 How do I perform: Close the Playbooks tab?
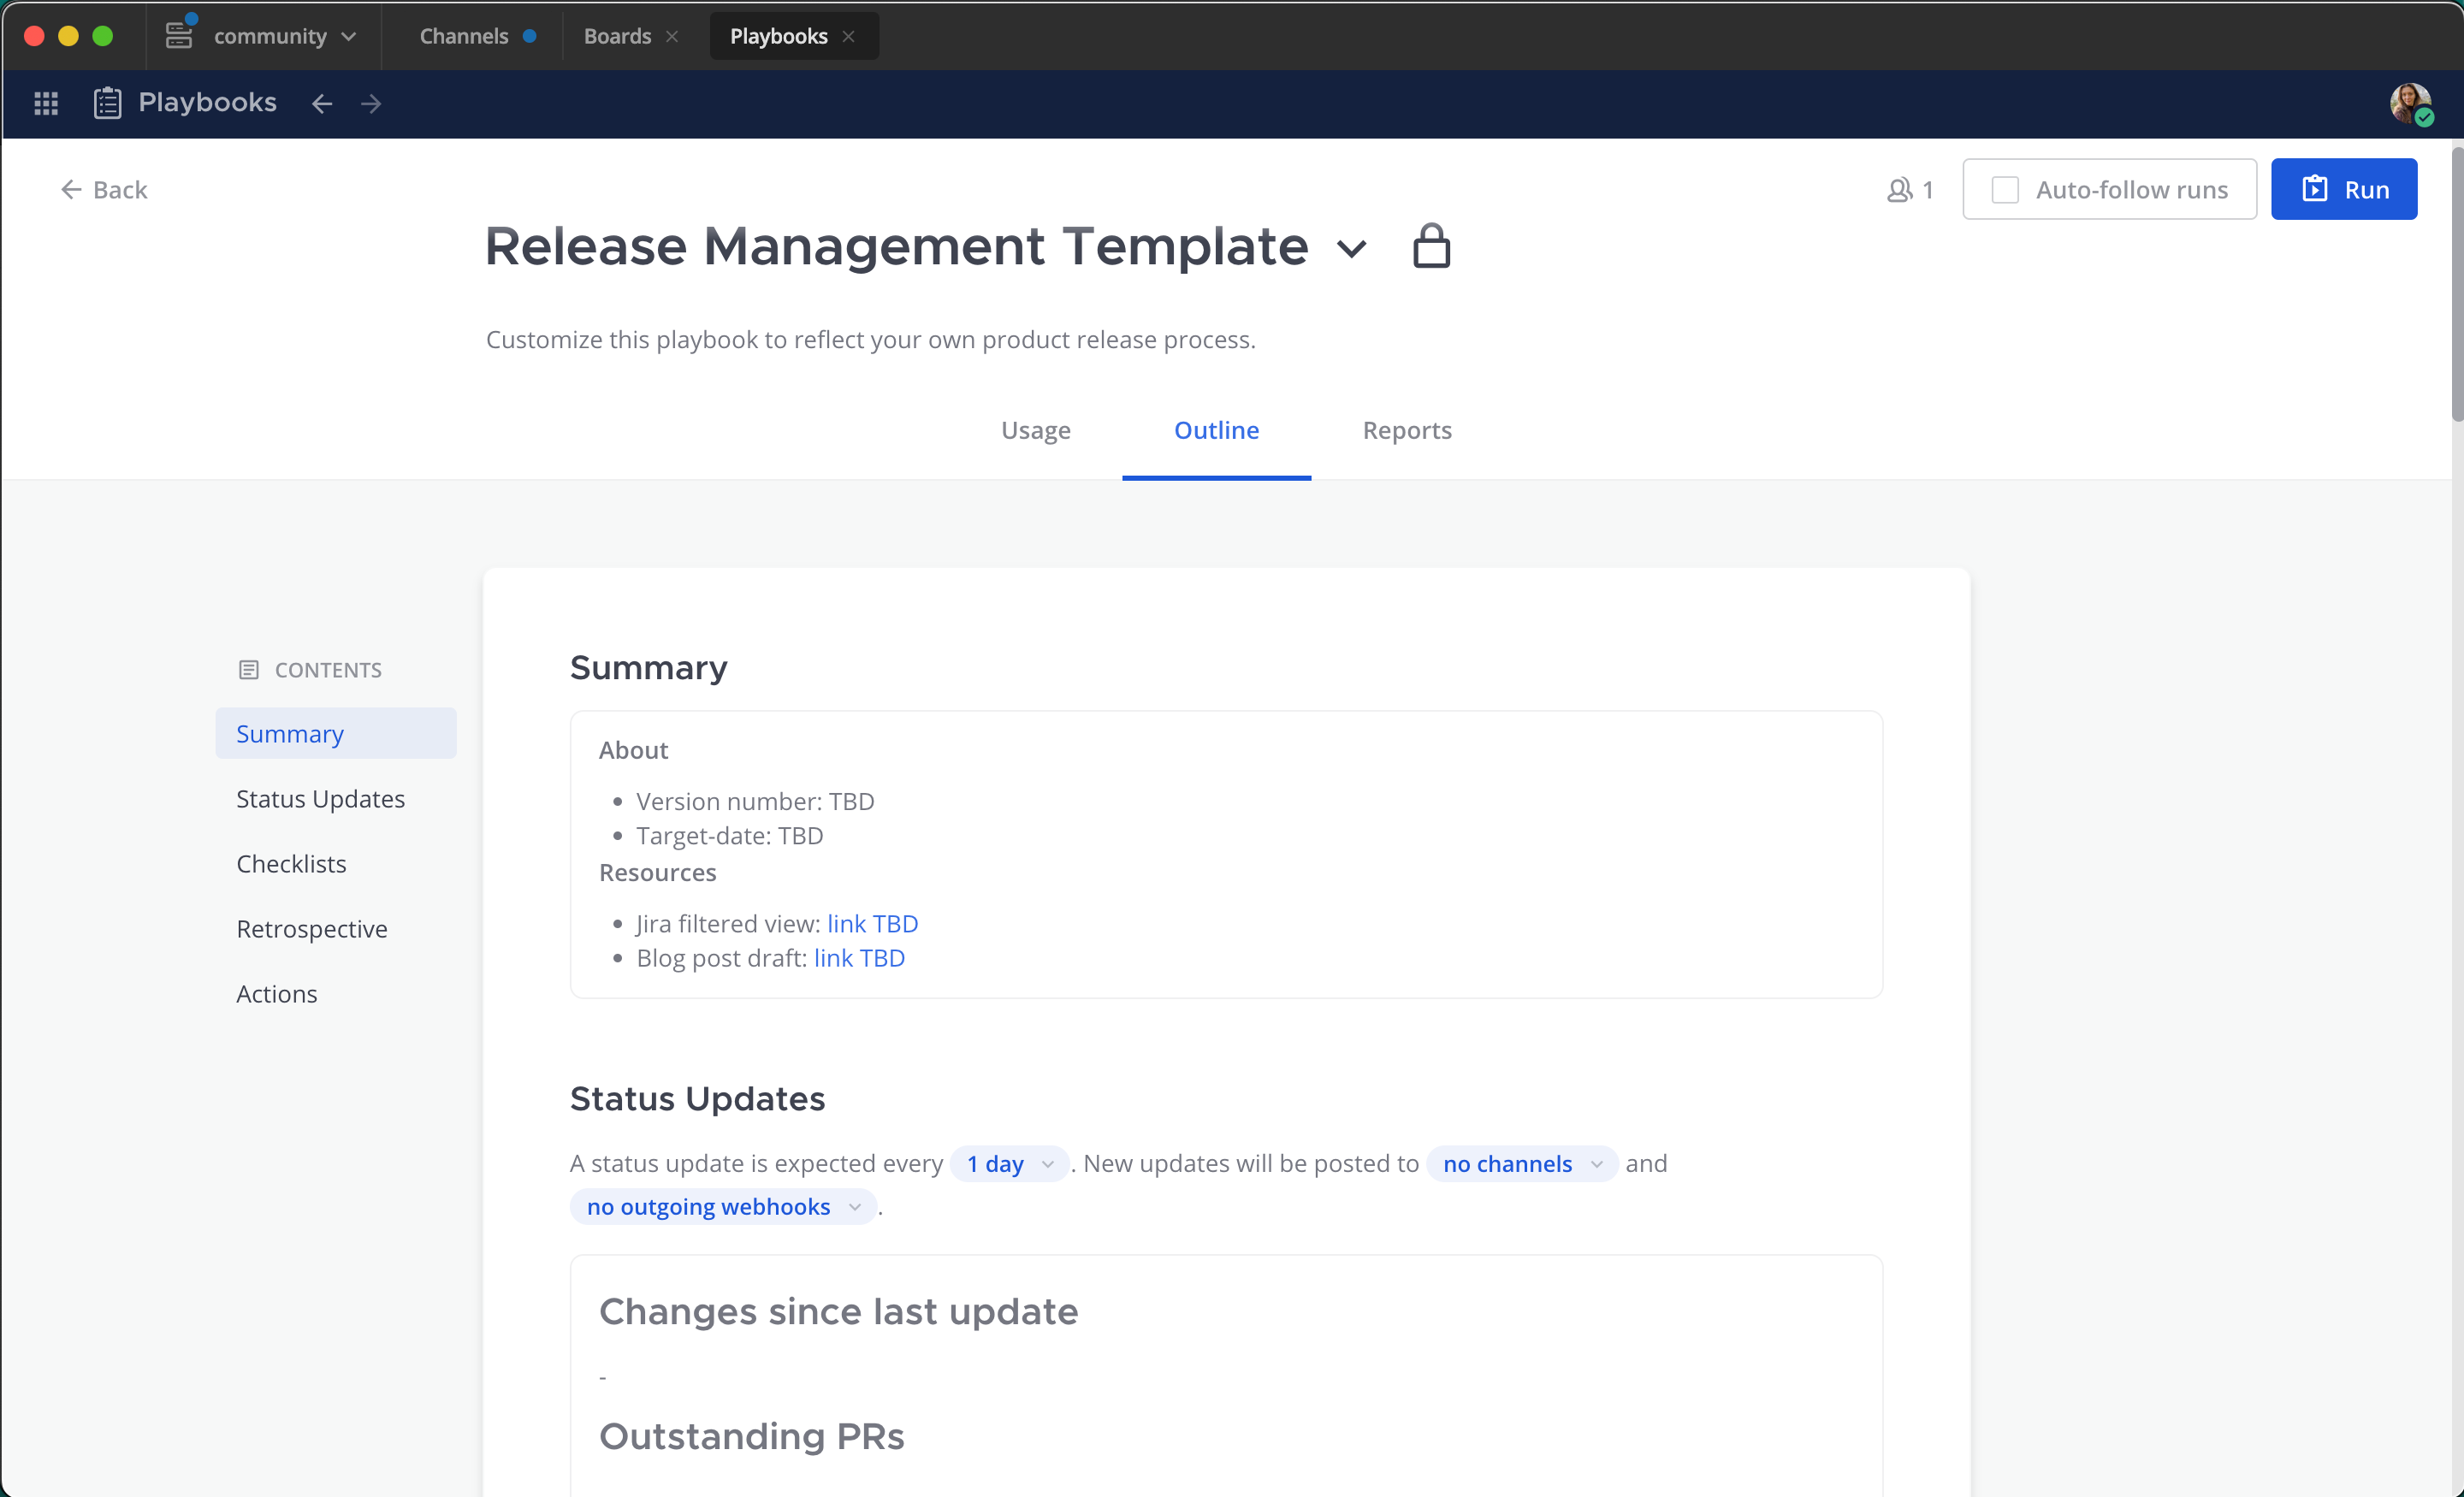(848, 36)
